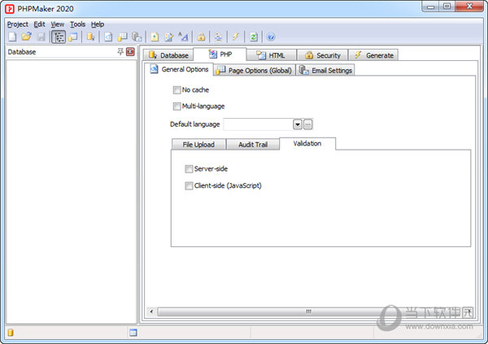Open the View menu
The height and width of the screenshot is (344, 488).
(x=58, y=24)
